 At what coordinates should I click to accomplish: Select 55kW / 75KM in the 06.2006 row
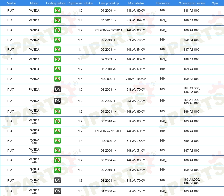click(136, 101)
